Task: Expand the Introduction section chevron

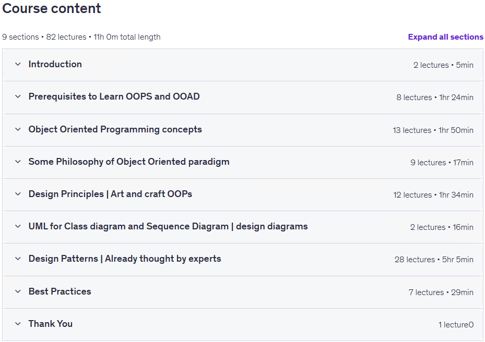Action: (18, 64)
